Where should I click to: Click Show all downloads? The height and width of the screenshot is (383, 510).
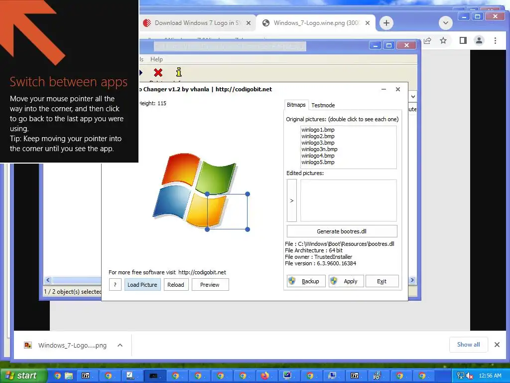(x=468, y=345)
